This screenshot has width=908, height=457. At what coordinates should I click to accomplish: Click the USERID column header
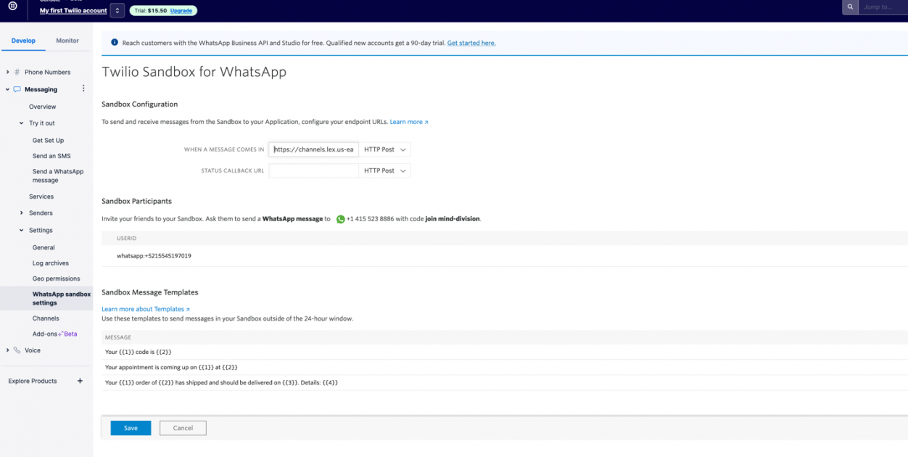[126, 238]
